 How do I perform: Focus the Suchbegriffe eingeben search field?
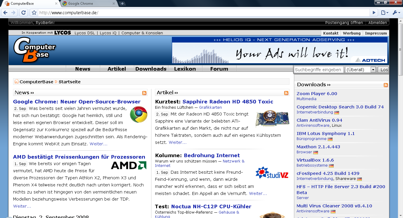coord(319,70)
